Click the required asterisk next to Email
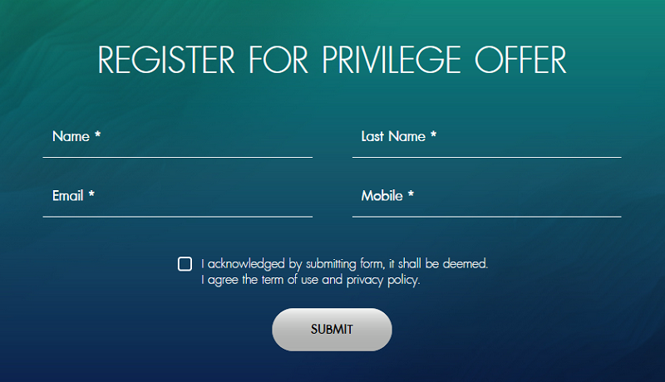The image size is (665, 382). [x=91, y=194]
